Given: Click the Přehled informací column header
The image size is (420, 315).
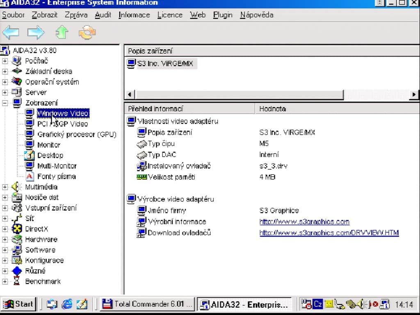Looking at the screenshot, I should click(189, 109).
